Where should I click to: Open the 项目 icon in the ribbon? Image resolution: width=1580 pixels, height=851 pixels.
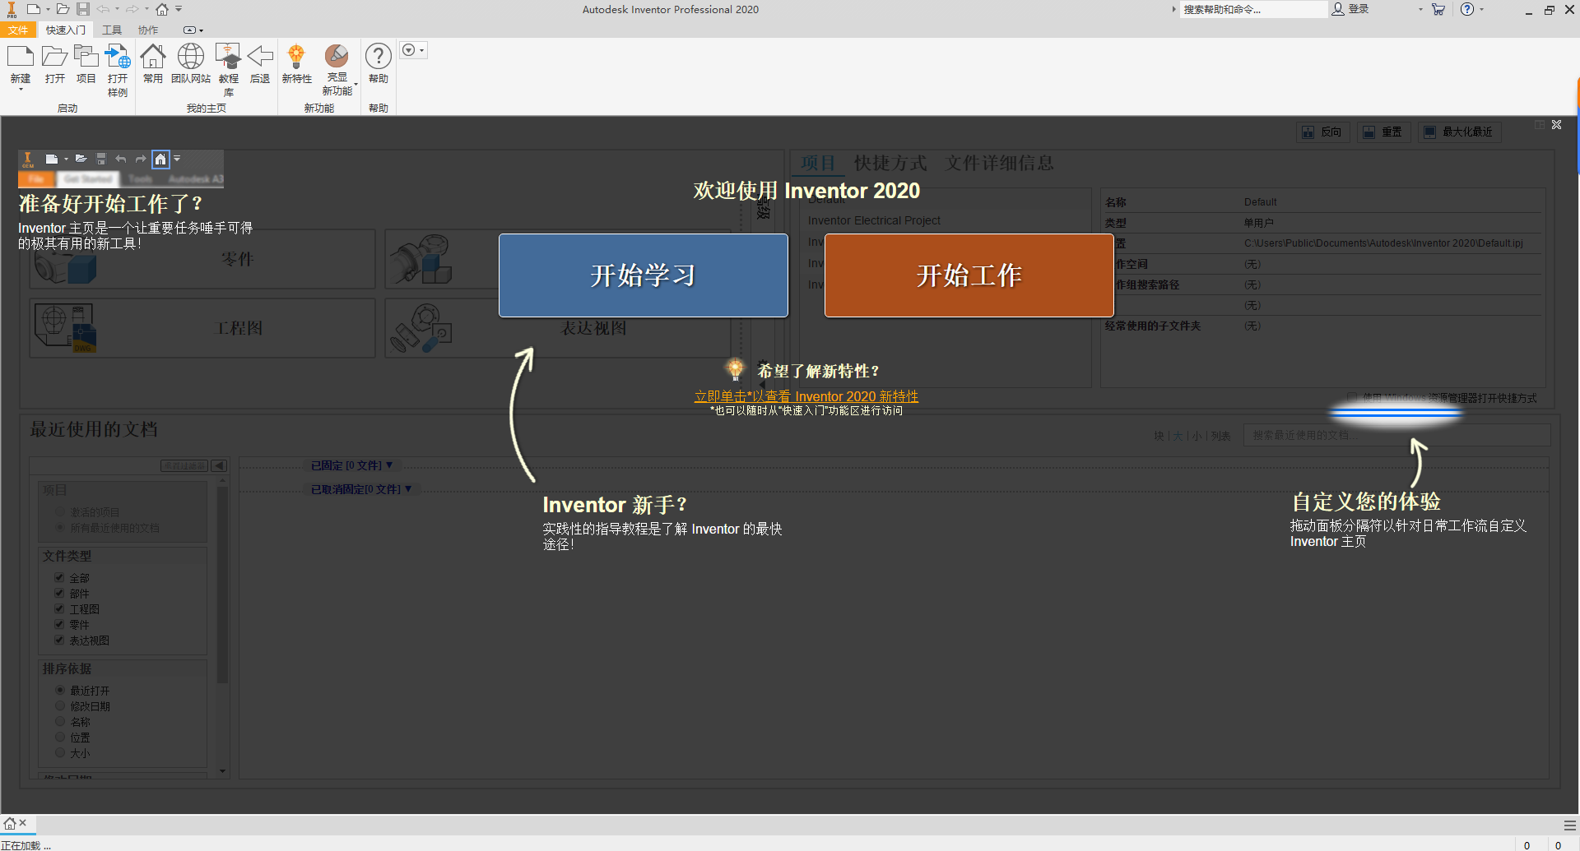click(x=86, y=58)
